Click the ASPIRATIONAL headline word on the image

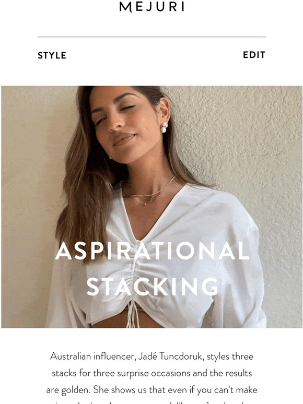(152, 251)
